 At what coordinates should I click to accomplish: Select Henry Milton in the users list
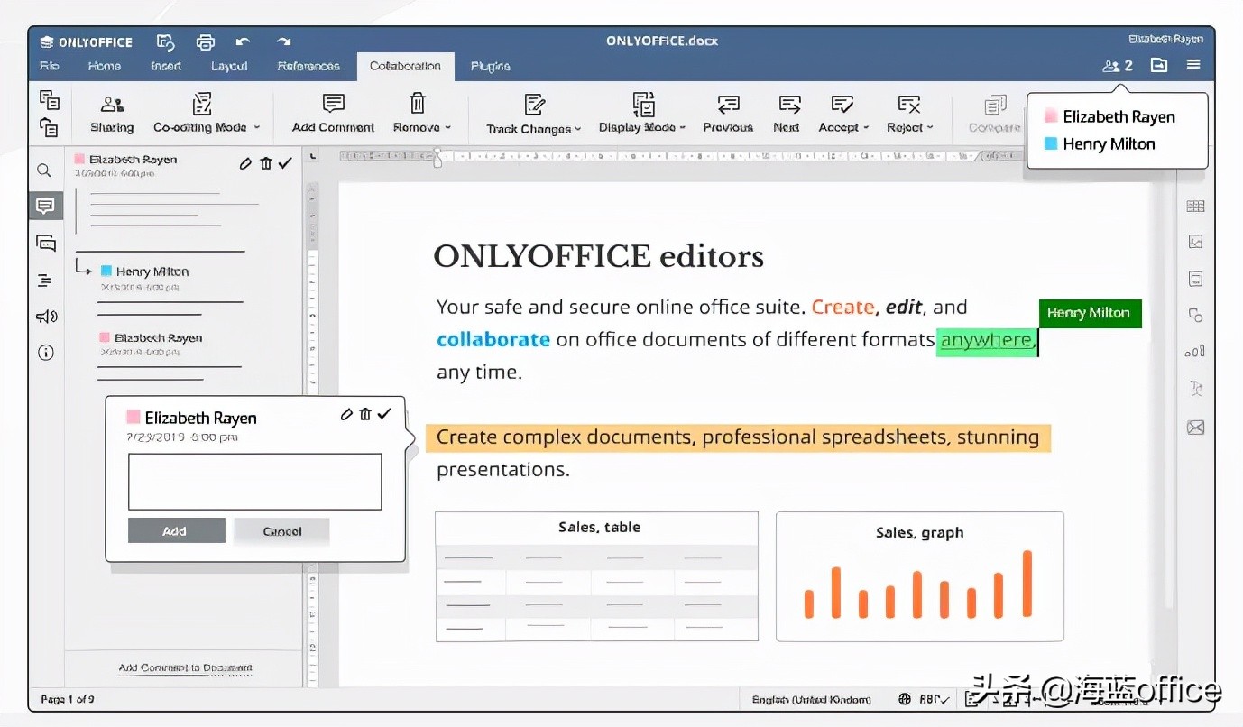click(x=1099, y=143)
